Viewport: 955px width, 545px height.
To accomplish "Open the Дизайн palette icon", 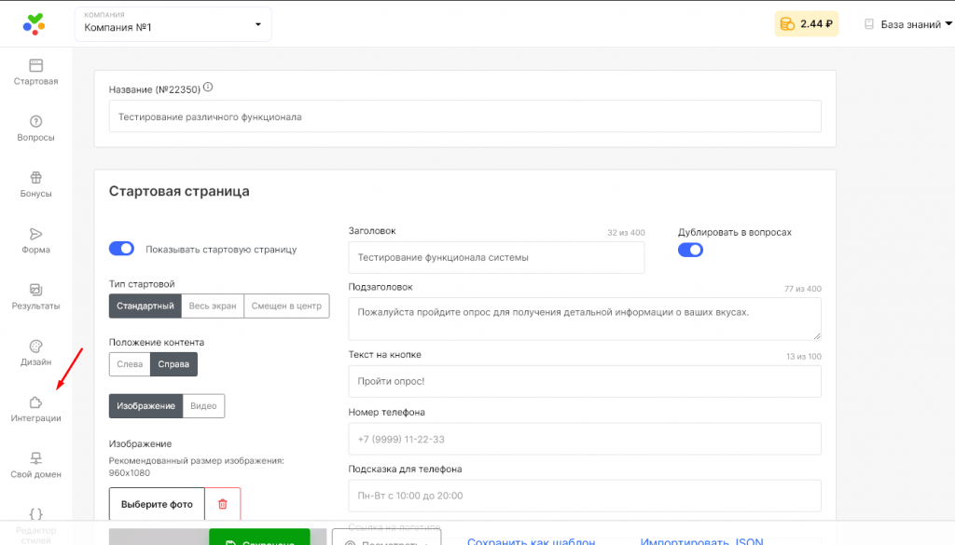I will pos(35,347).
